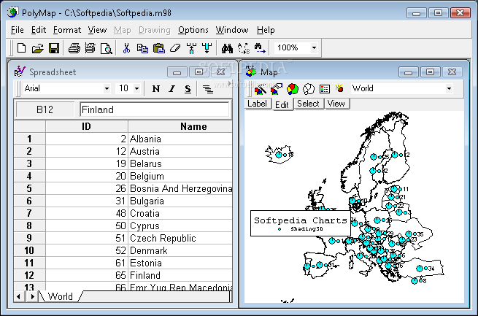This screenshot has width=478, height=316.
Task: Toggle bold N formatting button
Action: coord(156,89)
